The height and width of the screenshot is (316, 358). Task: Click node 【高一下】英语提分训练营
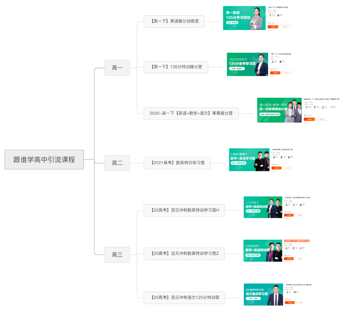pos(174,21)
